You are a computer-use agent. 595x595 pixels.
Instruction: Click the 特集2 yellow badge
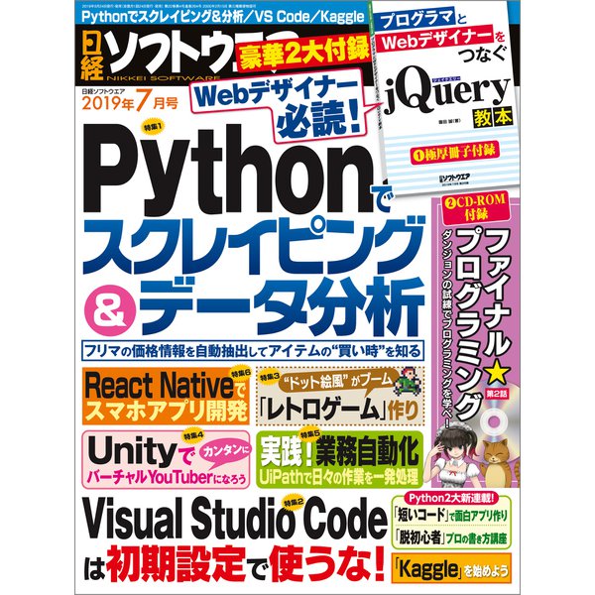click(294, 502)
